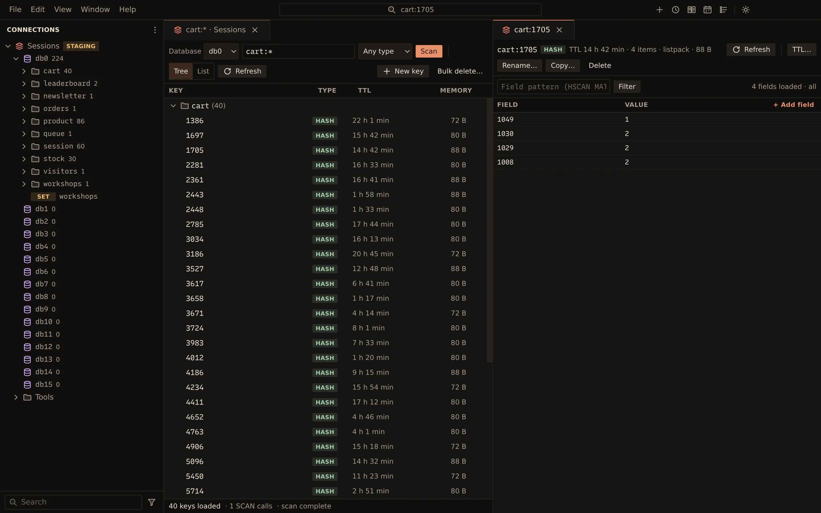821x513 pixels.
Task: Open the Help menu
Action: [x=127, y=9]
